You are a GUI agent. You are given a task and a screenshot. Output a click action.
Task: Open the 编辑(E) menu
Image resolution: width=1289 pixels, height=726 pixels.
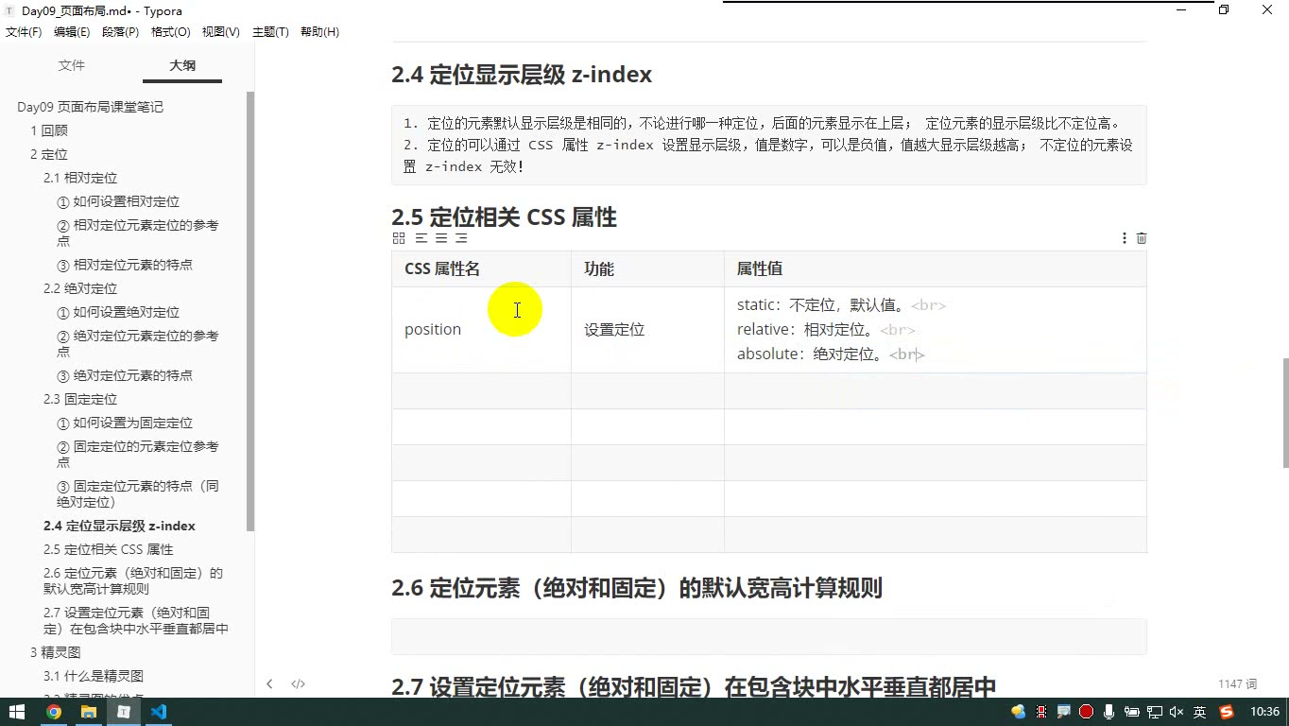(72, 32)
